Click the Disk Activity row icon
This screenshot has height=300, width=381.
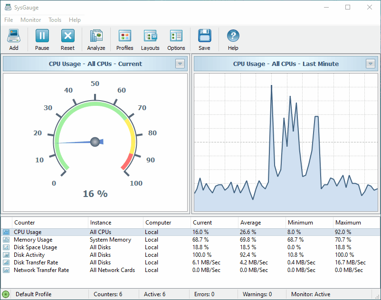[6, 255]
